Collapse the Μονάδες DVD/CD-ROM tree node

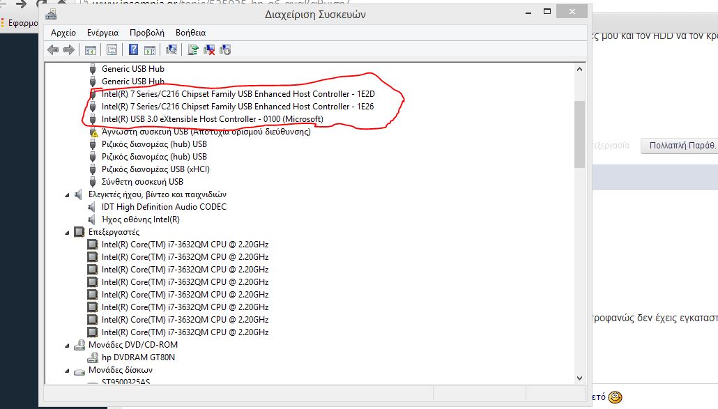(x=68, y=346)
